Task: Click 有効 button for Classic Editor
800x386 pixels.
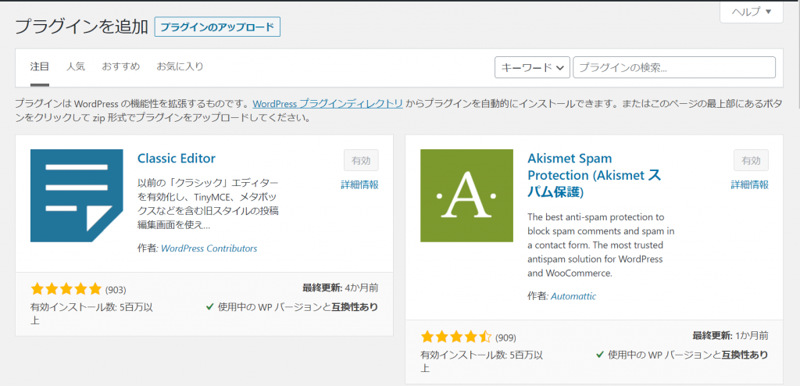Action: tap(361, 160)
